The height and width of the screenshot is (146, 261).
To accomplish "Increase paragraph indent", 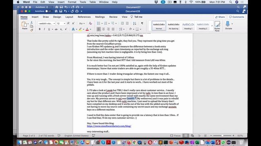I will pyautogui.click(x=127, y=24).
